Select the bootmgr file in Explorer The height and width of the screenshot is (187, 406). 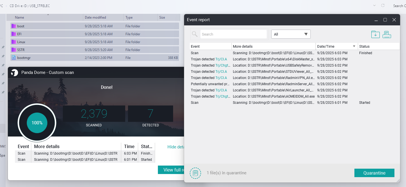[95, 58]
